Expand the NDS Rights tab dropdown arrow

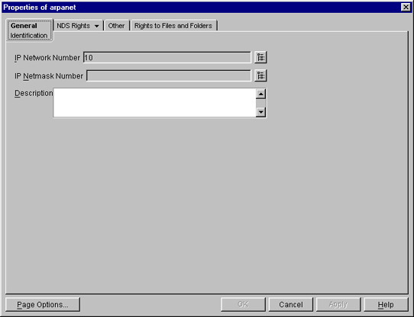[x=97, y=26]
